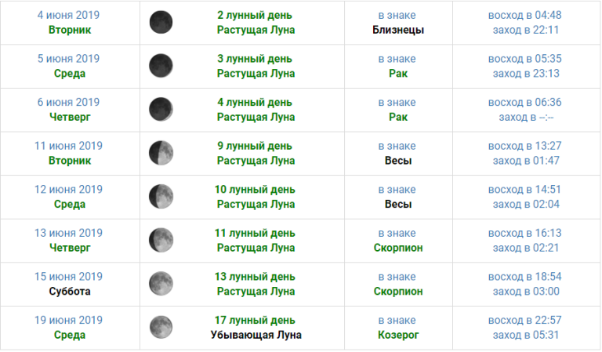
Task: Select the Суббота weekday label
Action: [x=70, y=291]
